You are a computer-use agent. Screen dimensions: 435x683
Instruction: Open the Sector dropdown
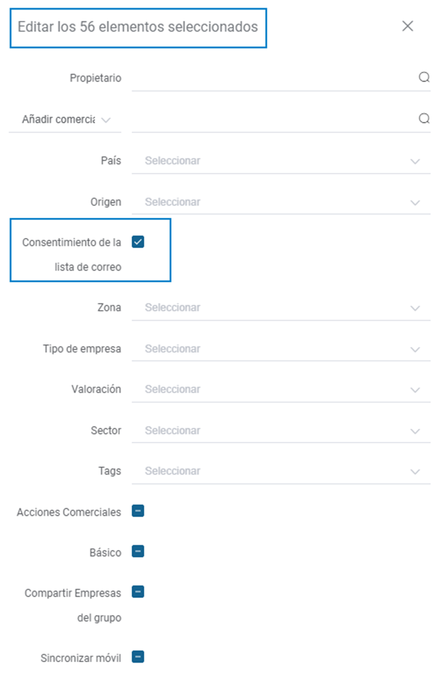(x=281, y=430)
